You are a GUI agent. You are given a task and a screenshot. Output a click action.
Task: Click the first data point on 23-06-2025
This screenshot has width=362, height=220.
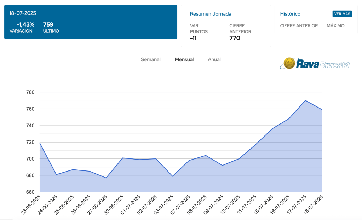pos(40,143)
